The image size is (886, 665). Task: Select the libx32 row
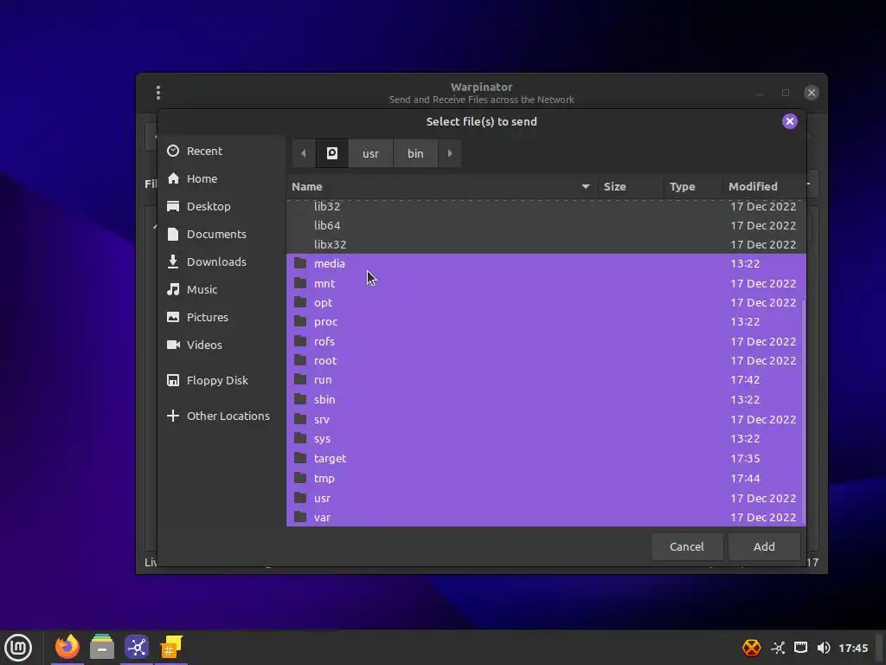[546, 244]
